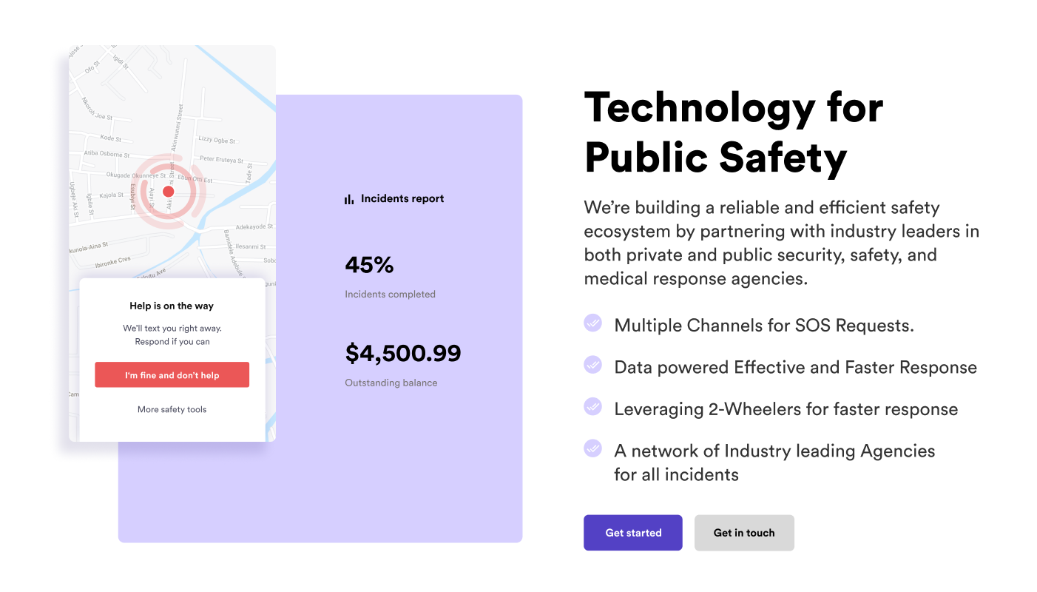Click the Technology for Public Safety heading
Screen dimensions: 1037x592
733,133
